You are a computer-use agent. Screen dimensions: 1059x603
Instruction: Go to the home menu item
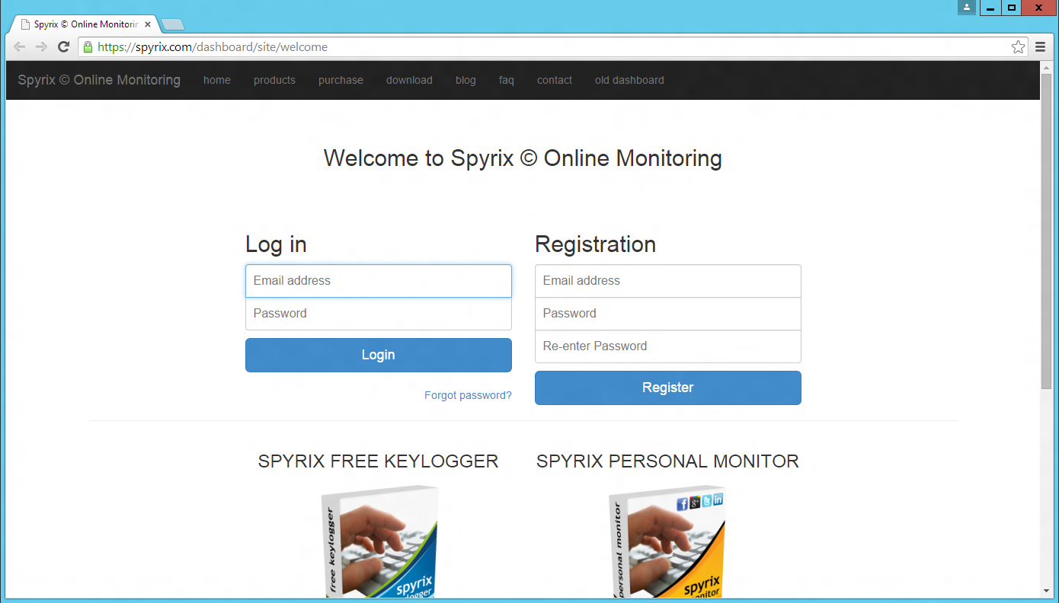[x=217, y=80]
